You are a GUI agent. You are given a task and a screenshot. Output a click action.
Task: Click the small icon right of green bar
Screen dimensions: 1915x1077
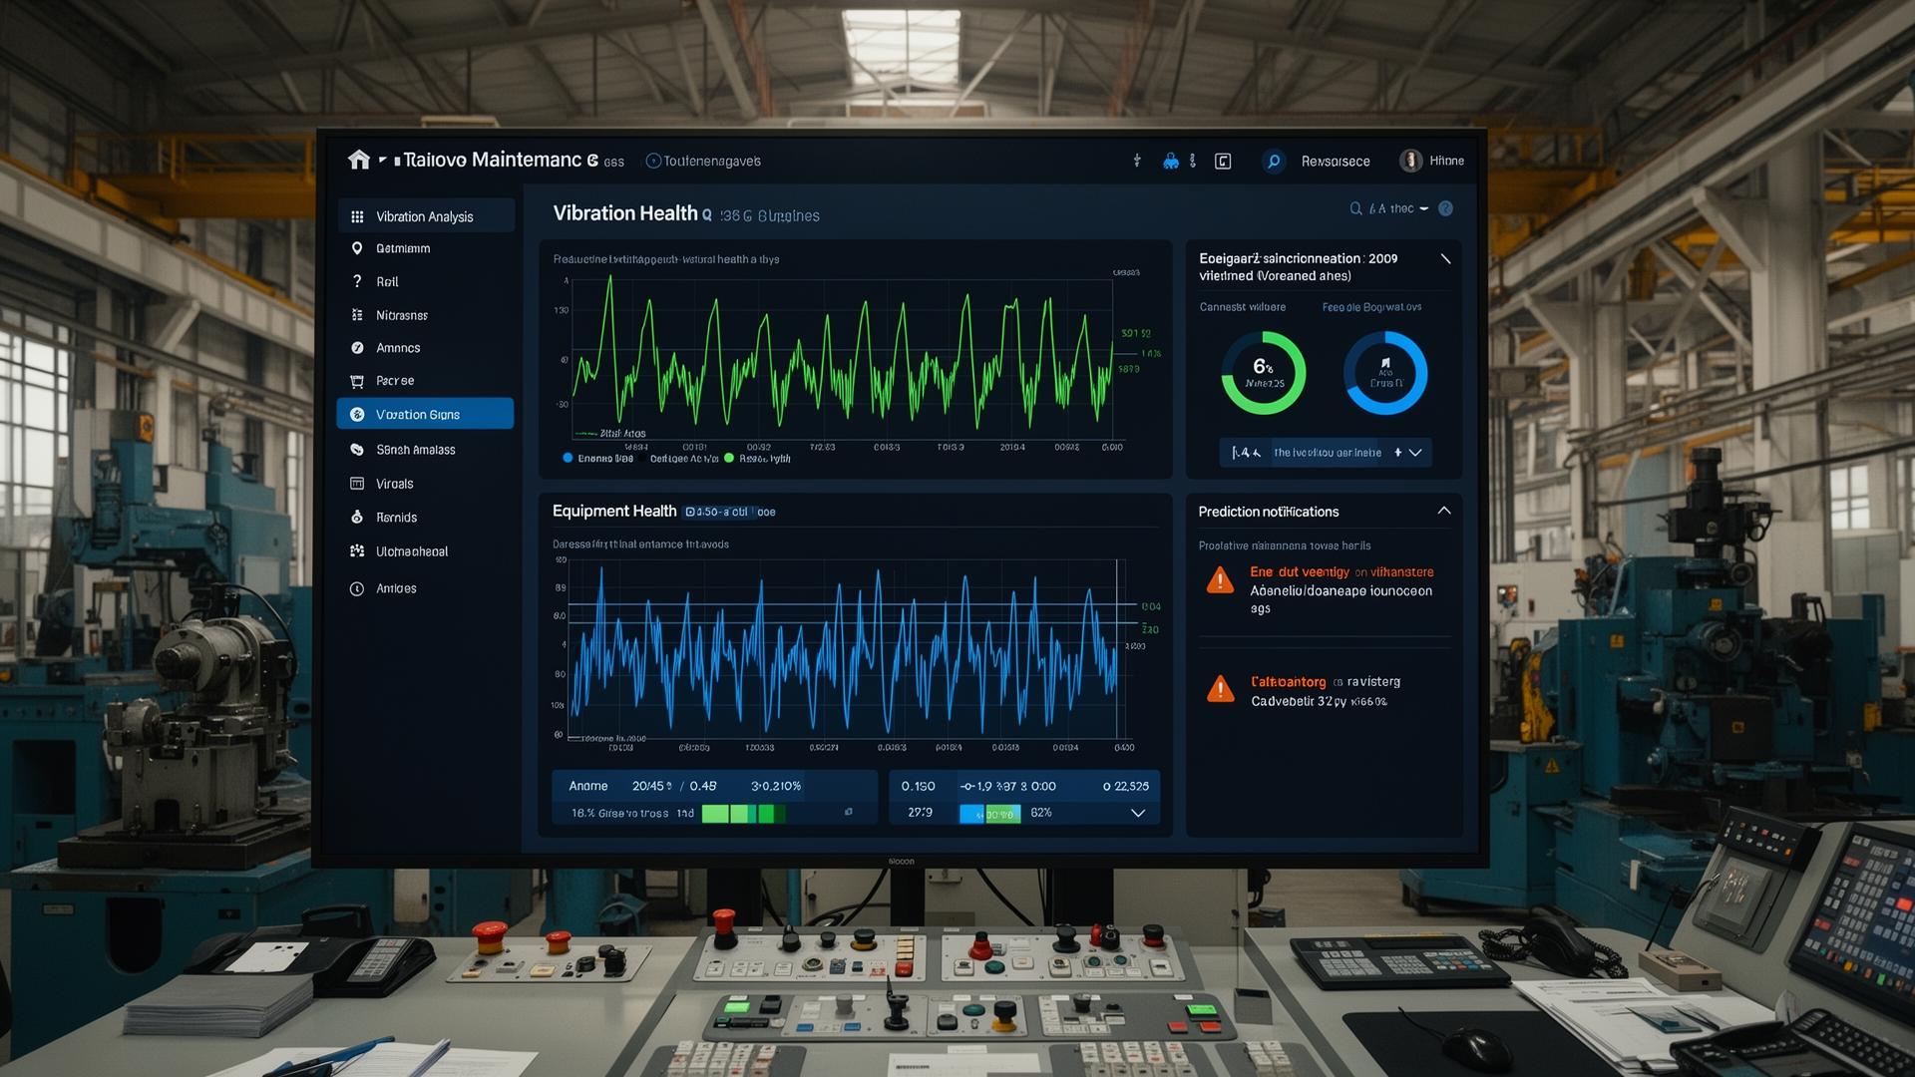coord(849,812)
